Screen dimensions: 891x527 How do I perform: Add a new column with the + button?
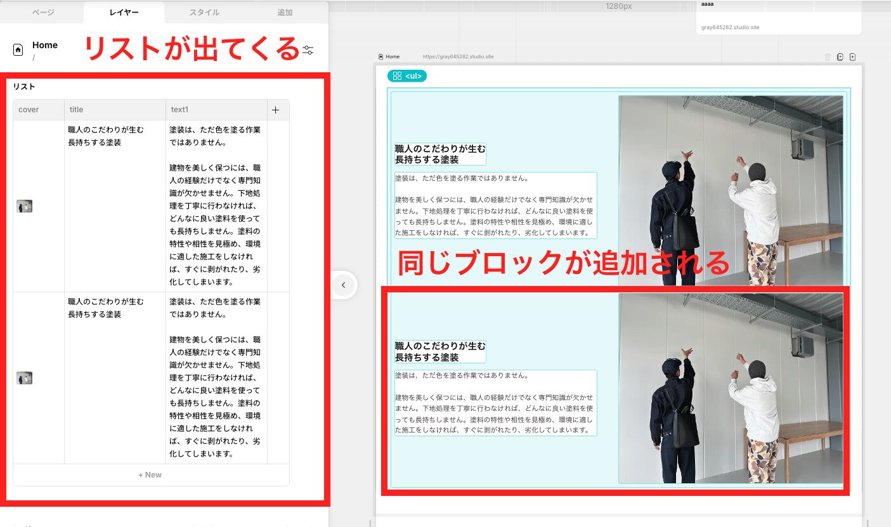pyautogui.click(x=277, y=109)
